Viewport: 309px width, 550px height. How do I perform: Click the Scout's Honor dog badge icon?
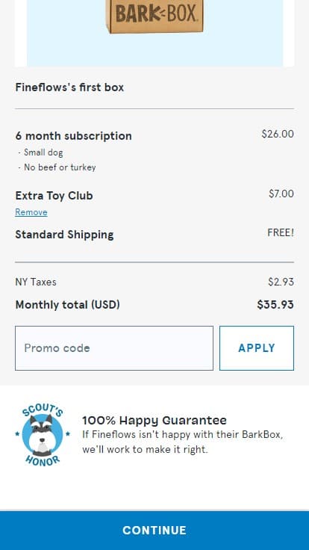pos(43,435)
